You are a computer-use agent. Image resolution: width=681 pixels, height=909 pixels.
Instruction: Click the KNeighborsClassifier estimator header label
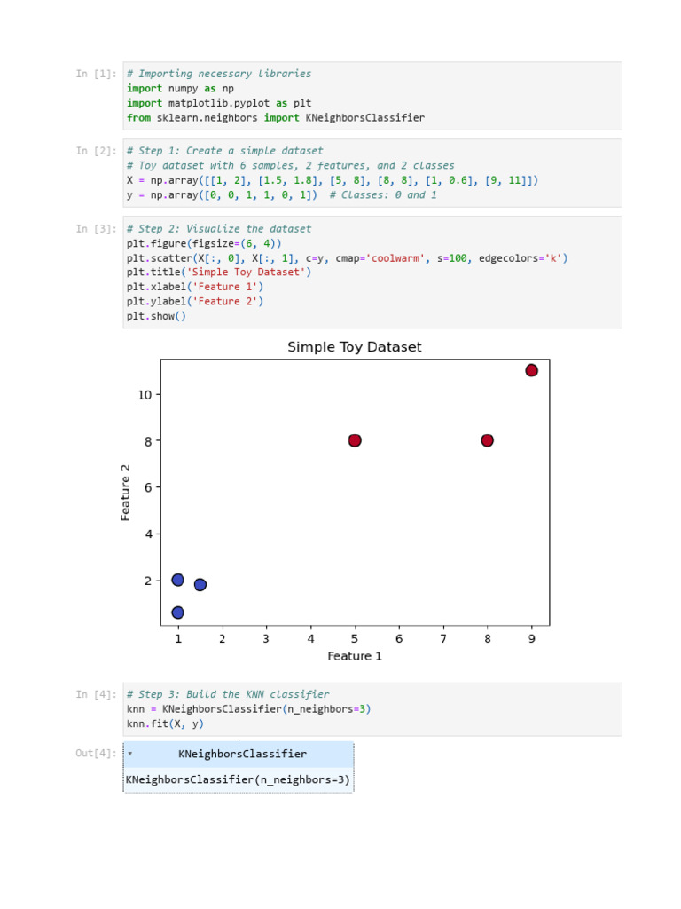[242, 754]
